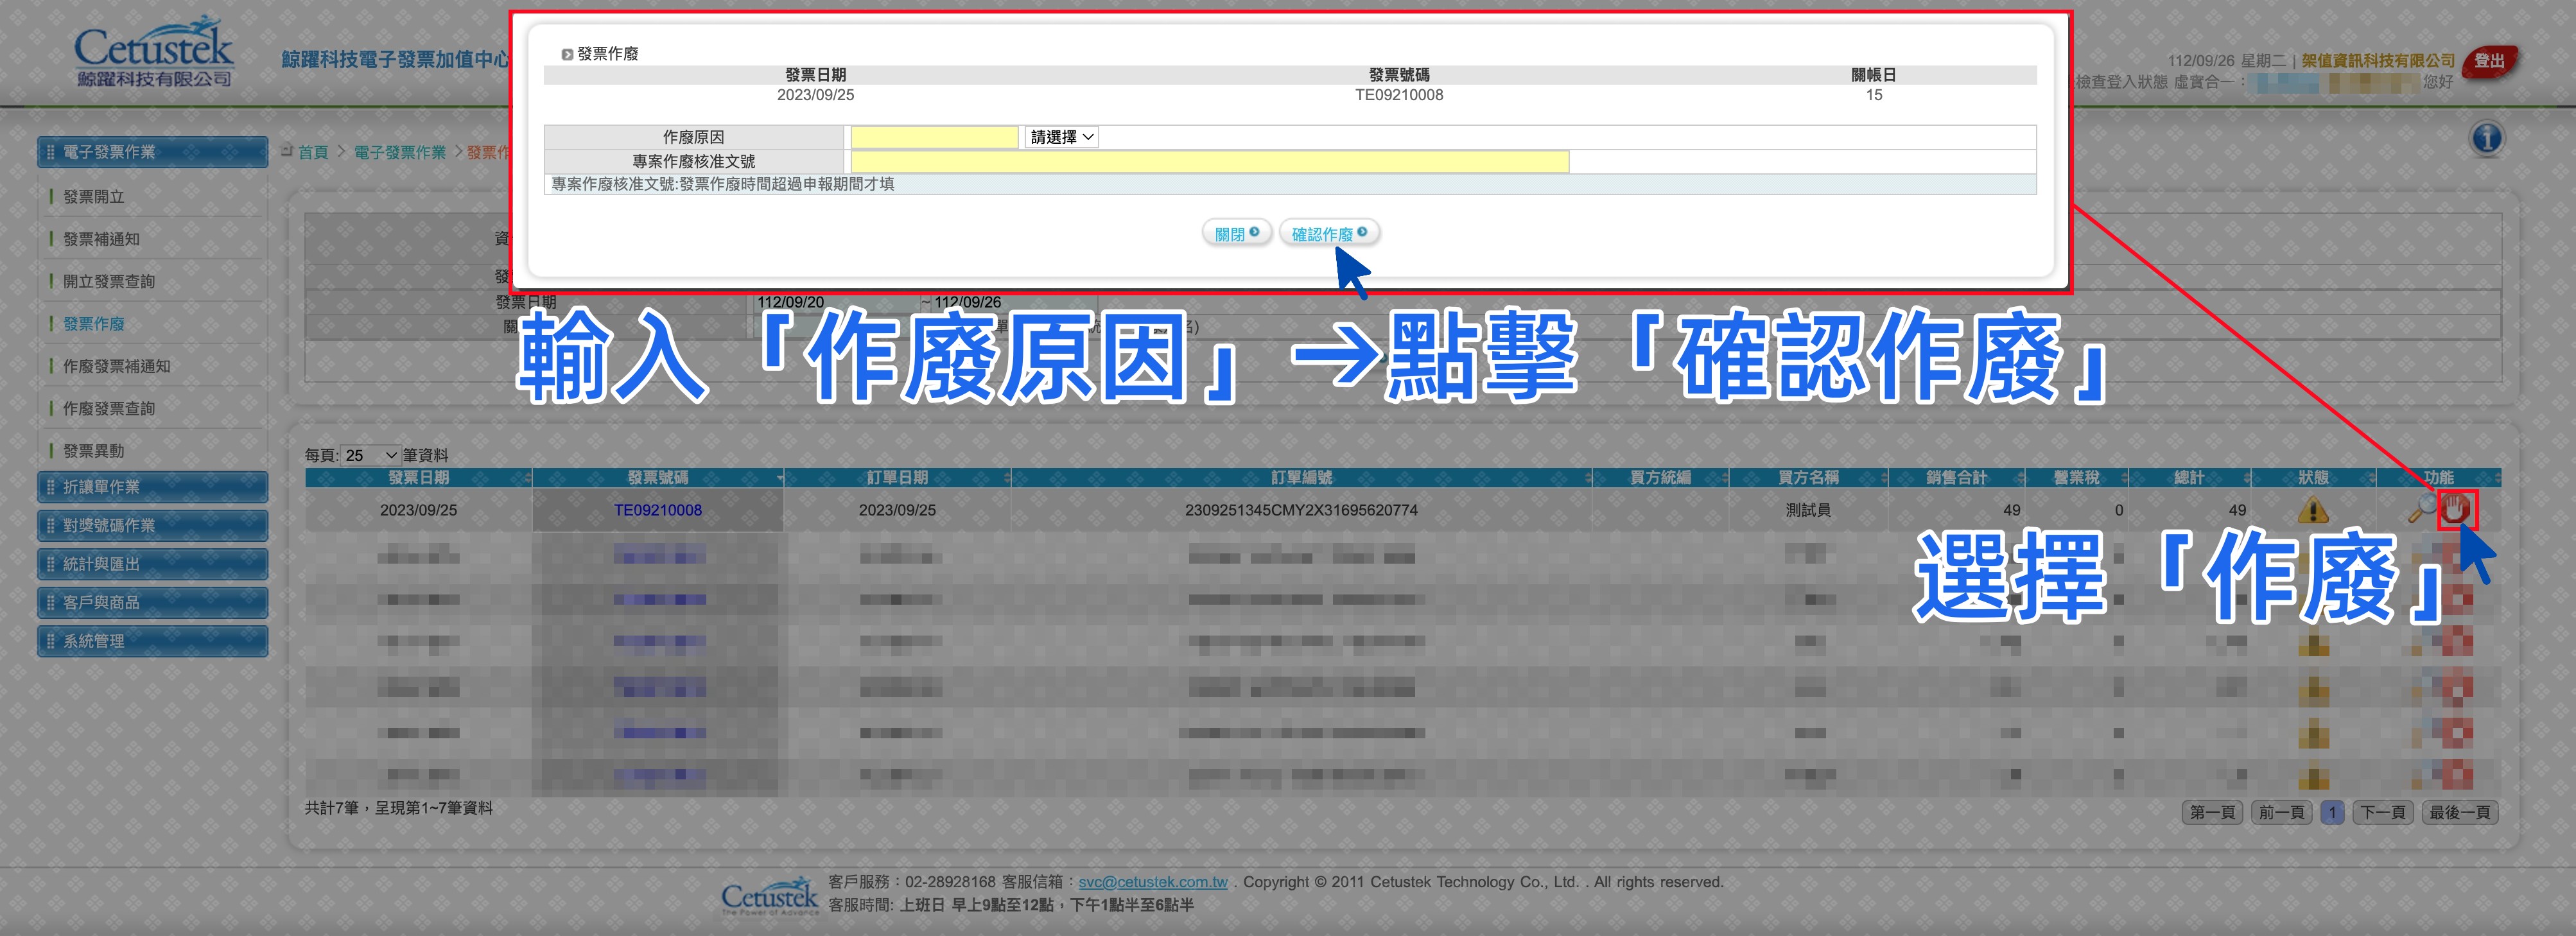Open 作廢發票補通知 in the sidebar
2576x936 pixels.
pos(116,366)
